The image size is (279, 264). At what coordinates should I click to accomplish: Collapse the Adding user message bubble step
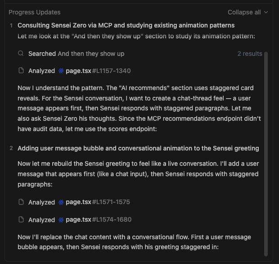point(138,148)
